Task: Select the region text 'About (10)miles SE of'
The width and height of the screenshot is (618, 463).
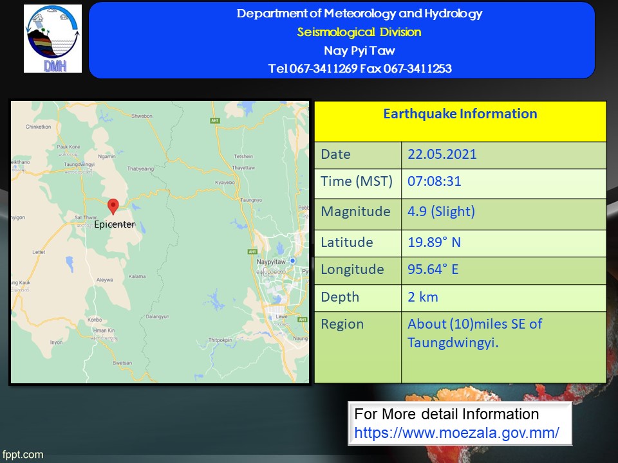Action: 474,324
